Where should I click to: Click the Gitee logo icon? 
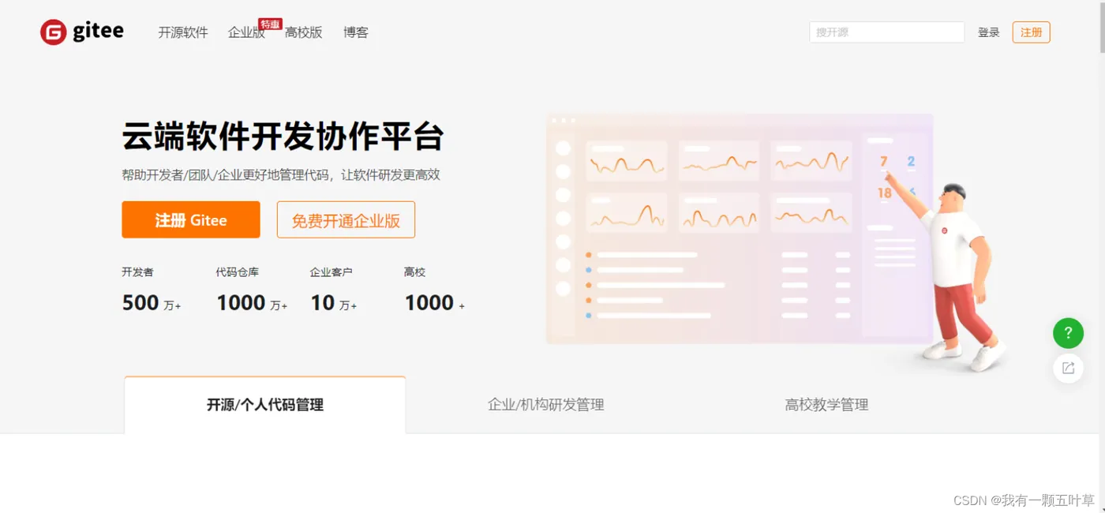(x=54, y=32)
